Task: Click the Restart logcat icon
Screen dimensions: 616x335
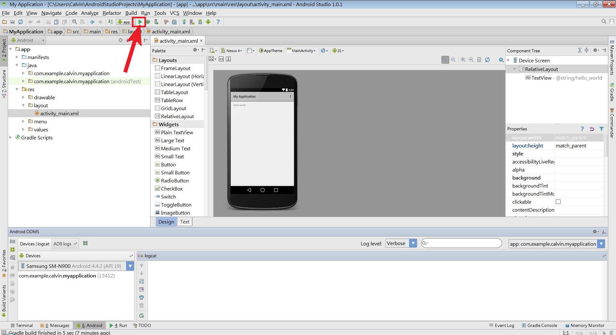Action: coord(141,316)
